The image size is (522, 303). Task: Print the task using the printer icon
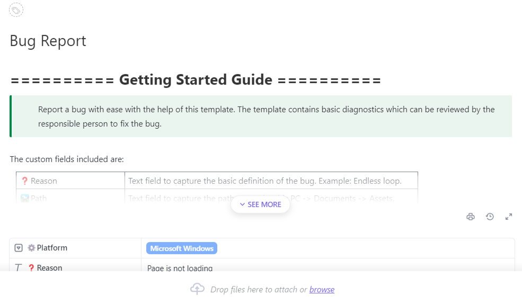pyautogui.click(x=471, y=217)
